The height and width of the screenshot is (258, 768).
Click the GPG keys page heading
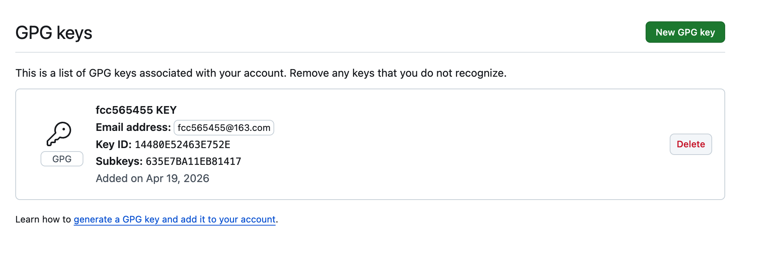click(x=54, y=33)
